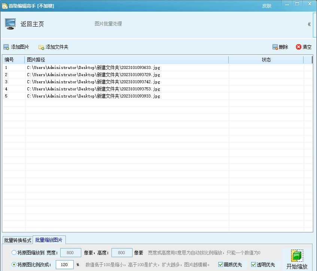Select the file row ending 2023101093742.jpg
The image size is (317, 271).
[x=93, y=82]
